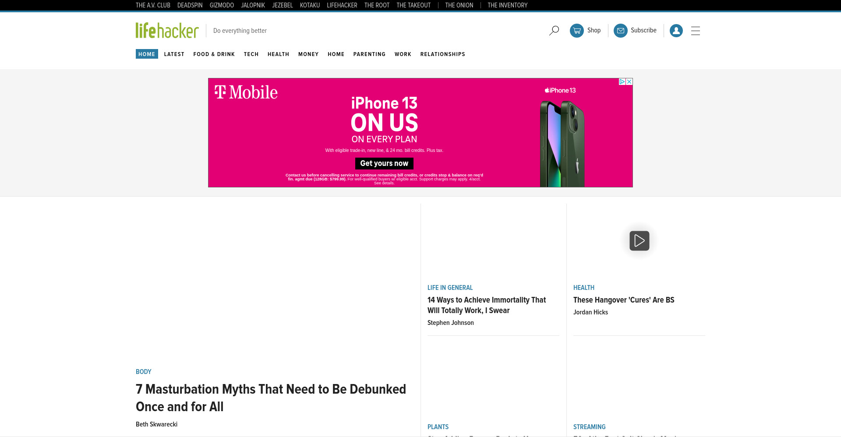Visit Kotaku in the top bar
This screenshot has height=437, width=841.
(x=310, y=5)
